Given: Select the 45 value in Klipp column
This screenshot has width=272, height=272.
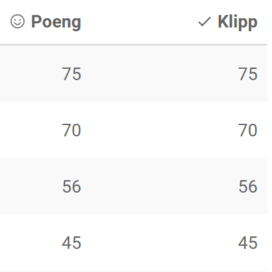Looking at the screenshot, I should (248, 243).
